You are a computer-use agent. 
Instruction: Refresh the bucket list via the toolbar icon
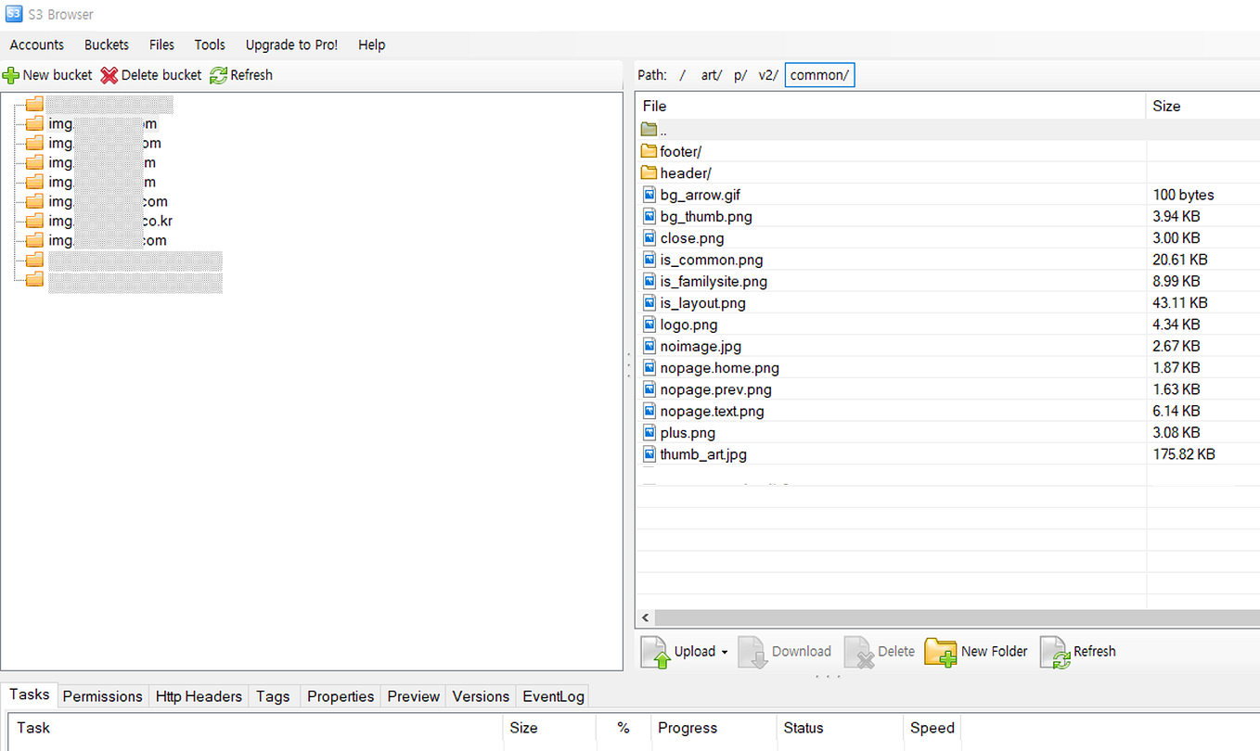coord(219,75)
